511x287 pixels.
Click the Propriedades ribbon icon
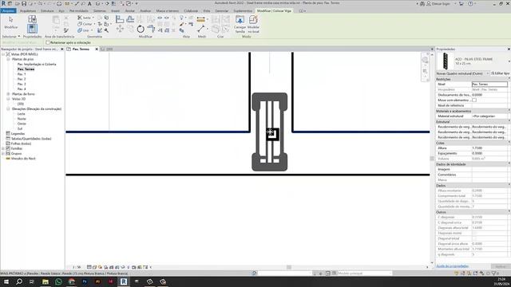click(32, 29)
